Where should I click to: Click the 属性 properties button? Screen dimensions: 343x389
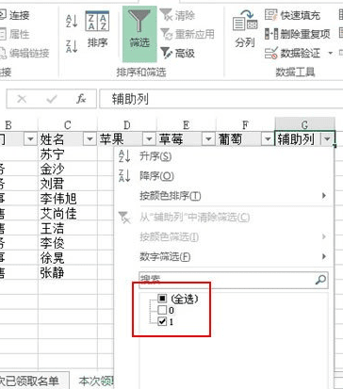14,34
